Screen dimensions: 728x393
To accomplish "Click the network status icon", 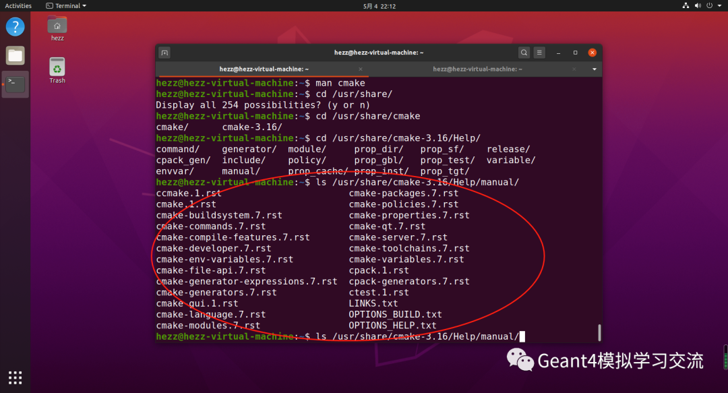I will [x=686, y=5].
